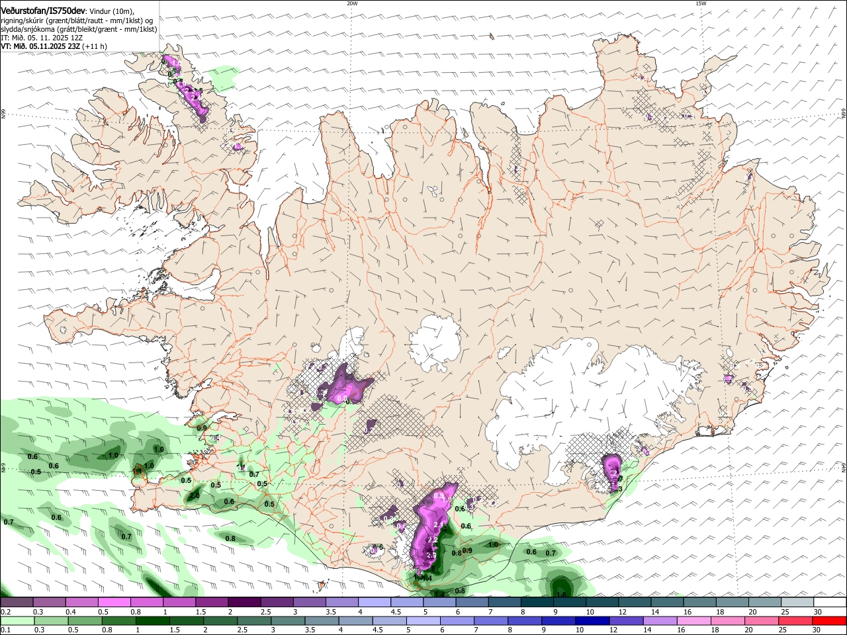Screen dimensions: 847x635
Task: Click the "2.0" precipitation value on southwest peninsula
Action: (195, 496)
